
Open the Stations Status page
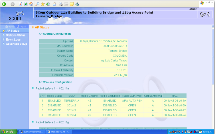coord(16,35)
